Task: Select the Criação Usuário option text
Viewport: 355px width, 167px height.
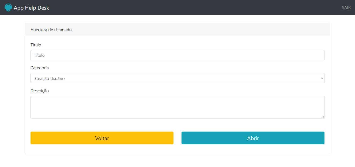Action: [x=50, y=79]
